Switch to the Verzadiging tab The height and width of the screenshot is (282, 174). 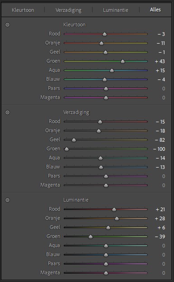pos(68,10)
